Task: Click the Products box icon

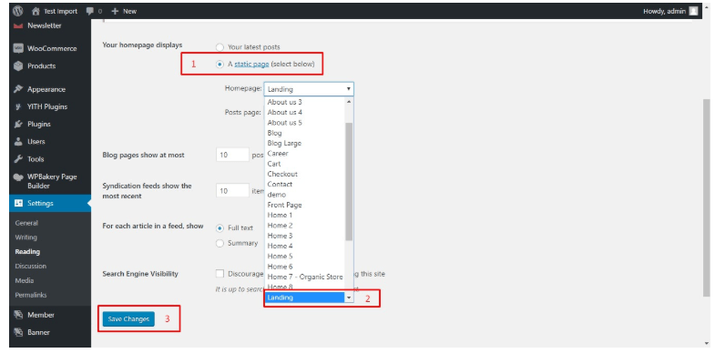Action: pos(18,66)
